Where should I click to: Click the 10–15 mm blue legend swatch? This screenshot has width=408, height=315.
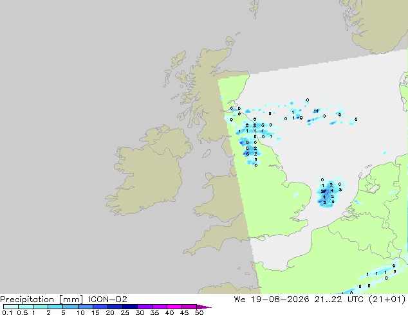(x=86, y=307)
